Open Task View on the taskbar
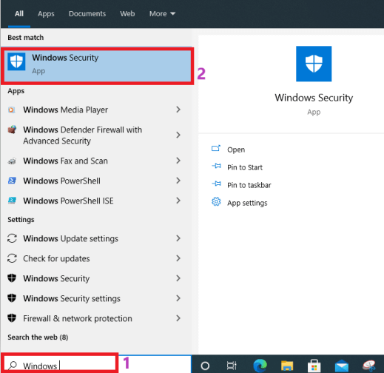Viewport: 384px width, 373px height. click(x=232, y=366)
